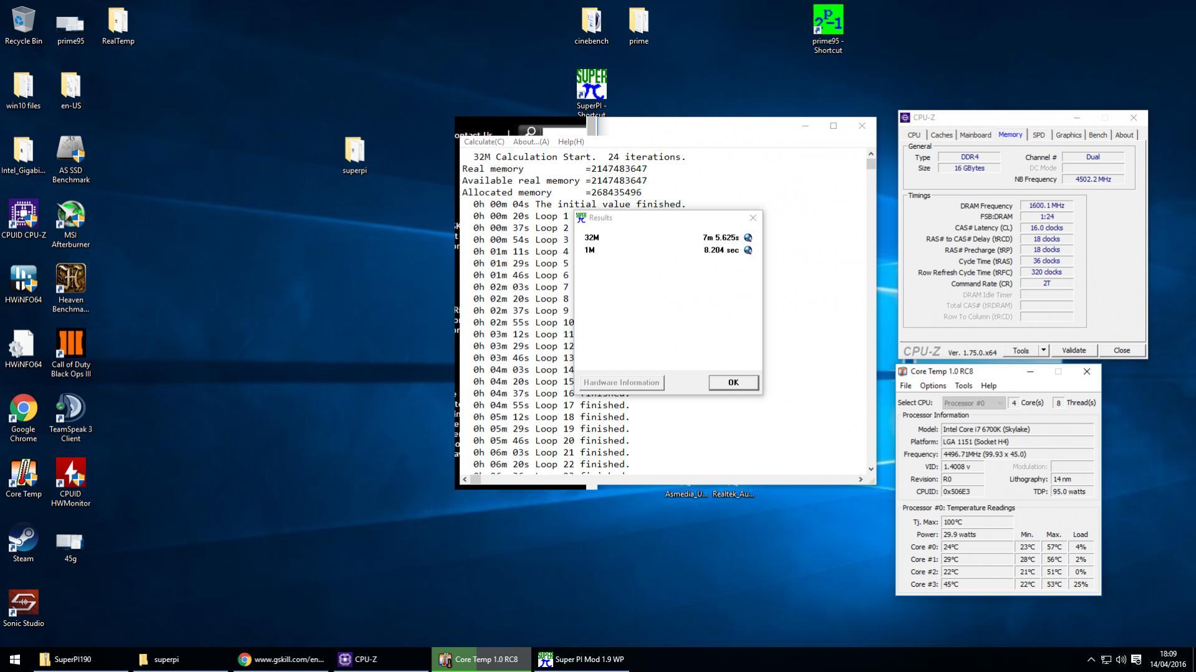Launch Sonic Studio desktop icon
Viewport: 1196px width, 672px height.
coord(23,608)
